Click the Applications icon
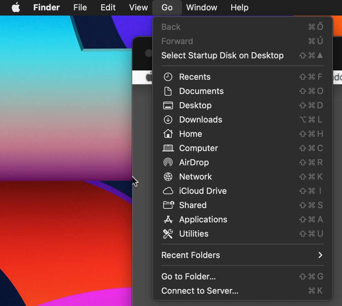The width and height of the screenshot is (342, 306). 168,219
